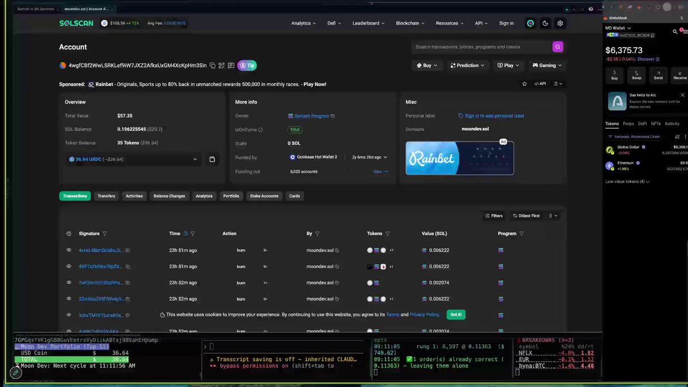Copy moondev.sol in the 4SPTx2MWa row
This screenshot has width=688, height=387.
pos(337,267)
